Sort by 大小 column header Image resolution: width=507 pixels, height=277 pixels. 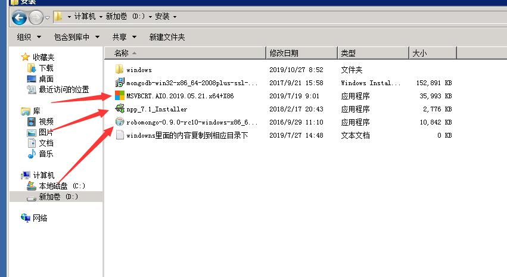point(419,53)
